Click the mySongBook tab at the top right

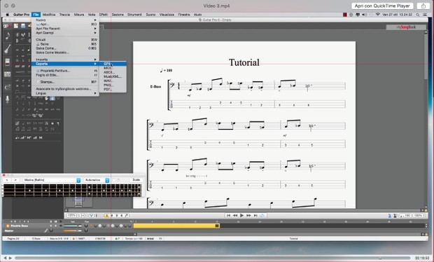tap(406, 27)
